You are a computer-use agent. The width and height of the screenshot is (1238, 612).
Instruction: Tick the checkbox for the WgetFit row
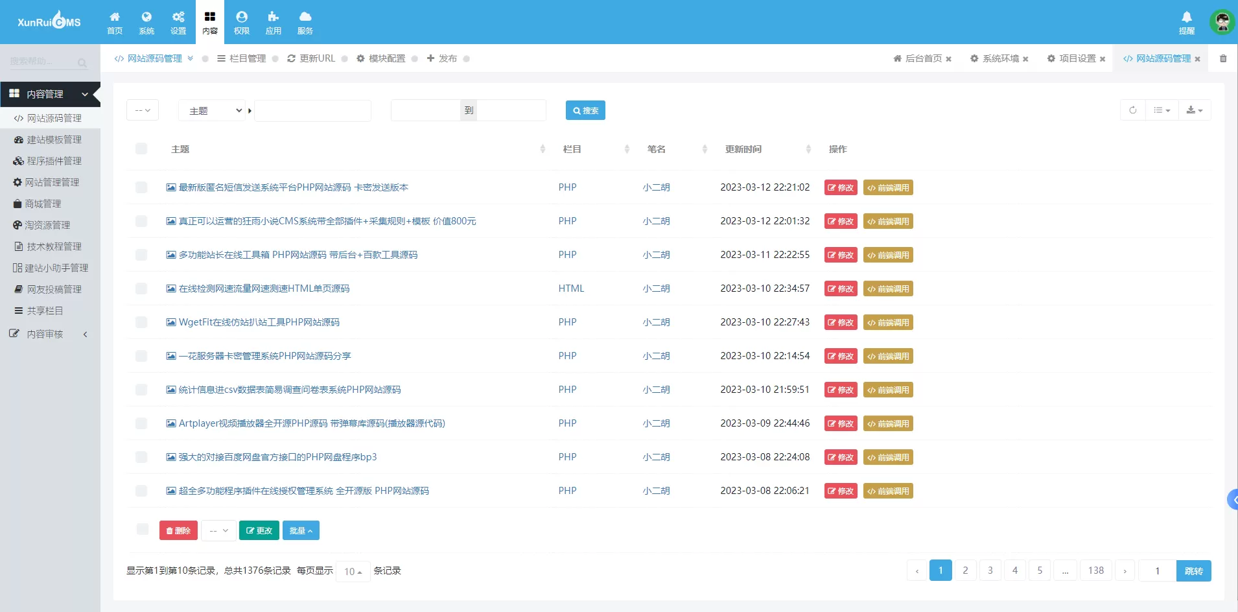(x=141, y=322)
